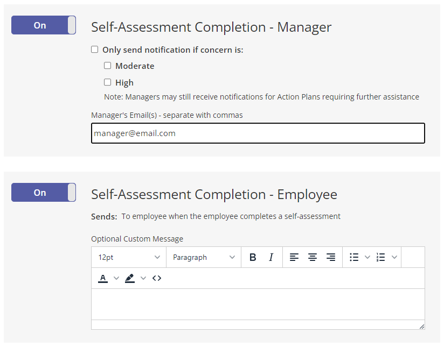Open the 12pt font size dropdown
The width and height of the screenshot is (444, 347).
[x=129, y=257]
